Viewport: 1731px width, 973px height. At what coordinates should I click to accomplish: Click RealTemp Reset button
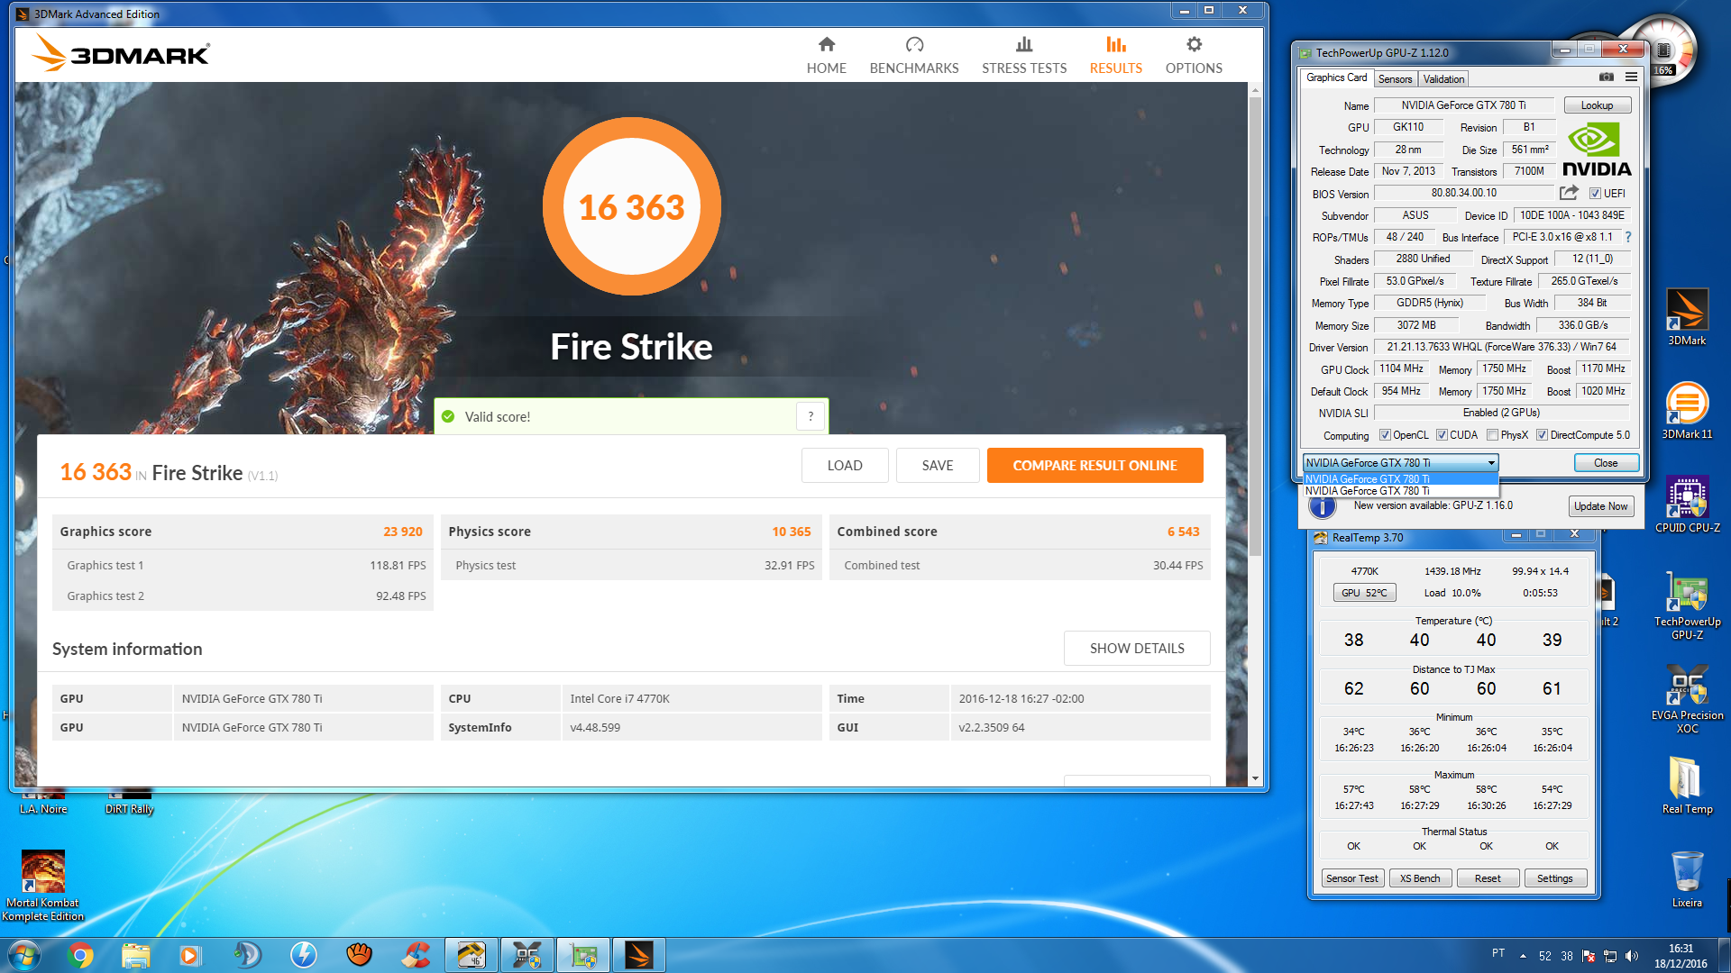[1488, 878]
